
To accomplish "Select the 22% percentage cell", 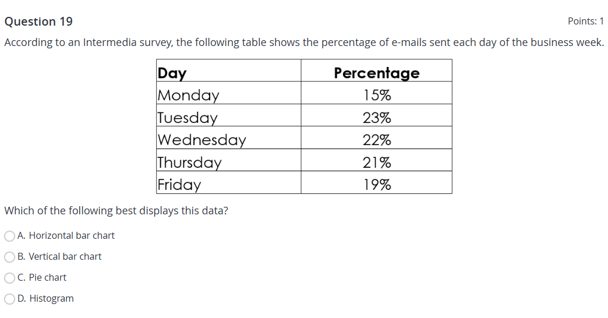I will (376, 140).
